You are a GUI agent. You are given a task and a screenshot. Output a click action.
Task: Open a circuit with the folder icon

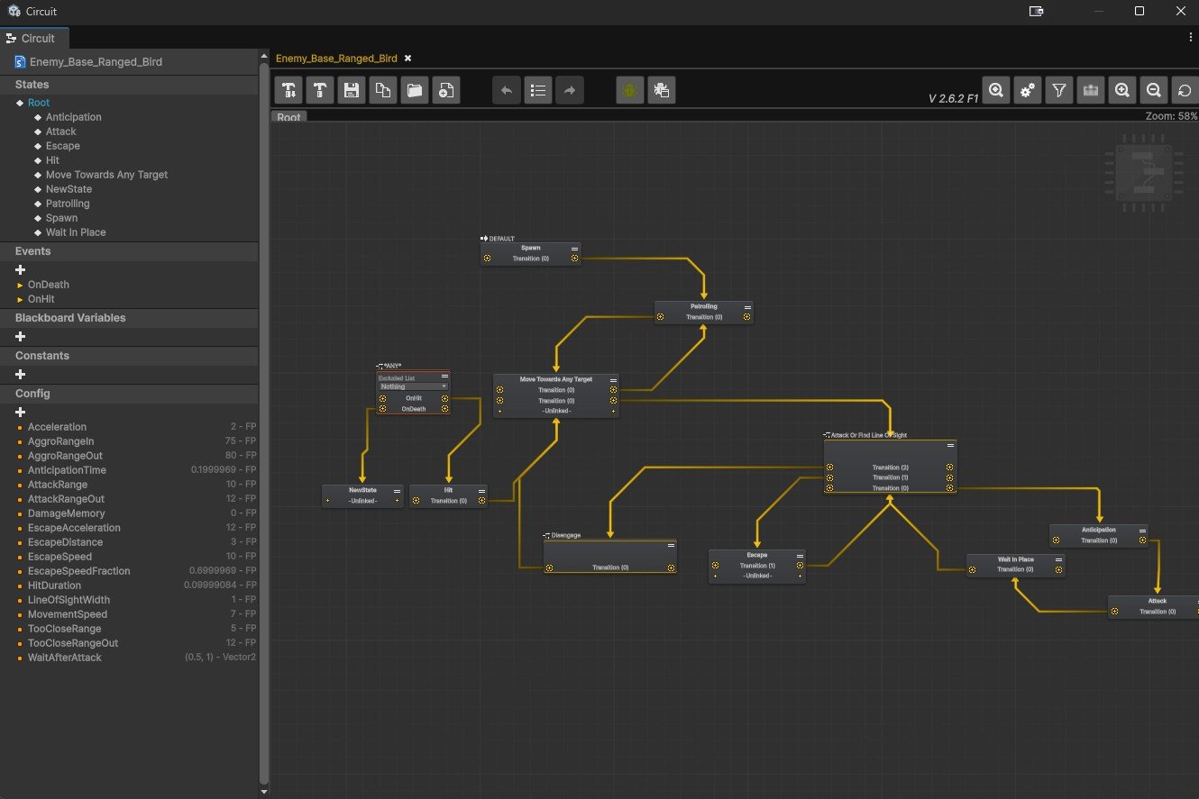(x=414, y=90)
